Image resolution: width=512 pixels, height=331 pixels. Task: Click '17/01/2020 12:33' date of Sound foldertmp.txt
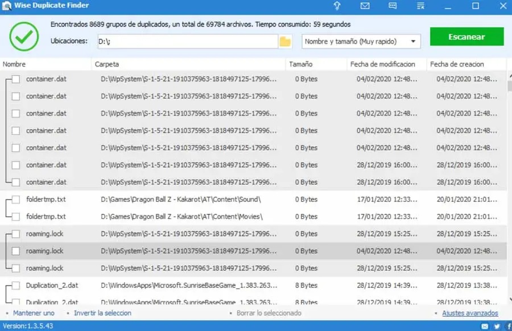387,200
